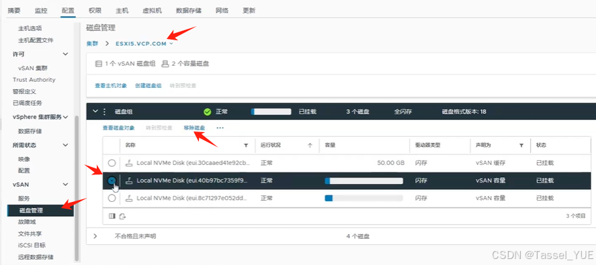Click the 磁盘格式版本: 18 label
Viewport: 596px width, 265px height.
464,111
